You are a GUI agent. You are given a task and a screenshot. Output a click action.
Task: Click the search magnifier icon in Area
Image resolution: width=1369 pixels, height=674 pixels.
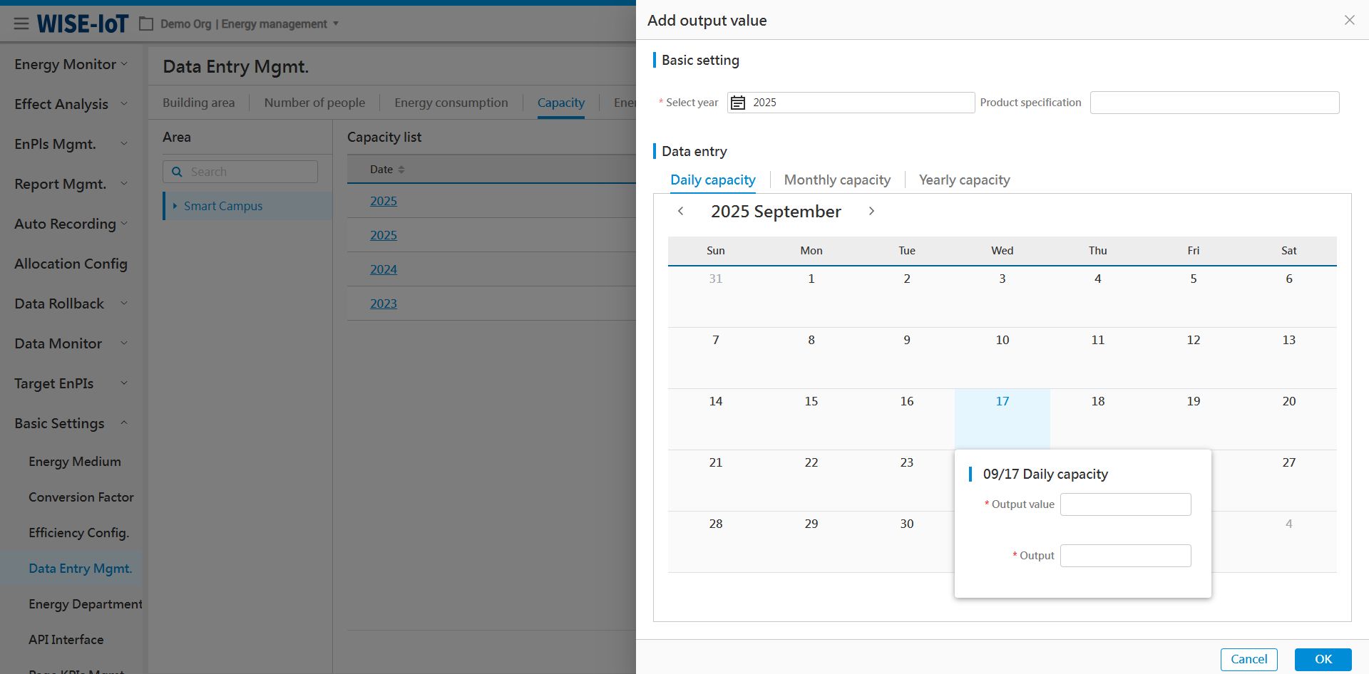click(x=177, y=172)
